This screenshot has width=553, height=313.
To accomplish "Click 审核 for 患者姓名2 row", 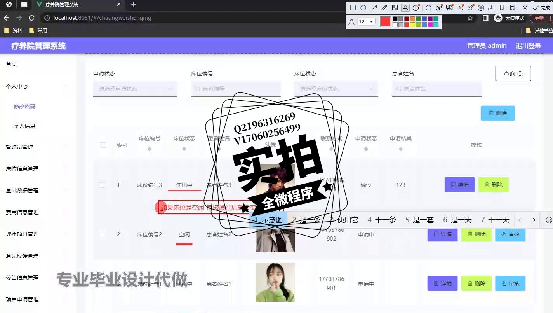I will pos(510,234).
